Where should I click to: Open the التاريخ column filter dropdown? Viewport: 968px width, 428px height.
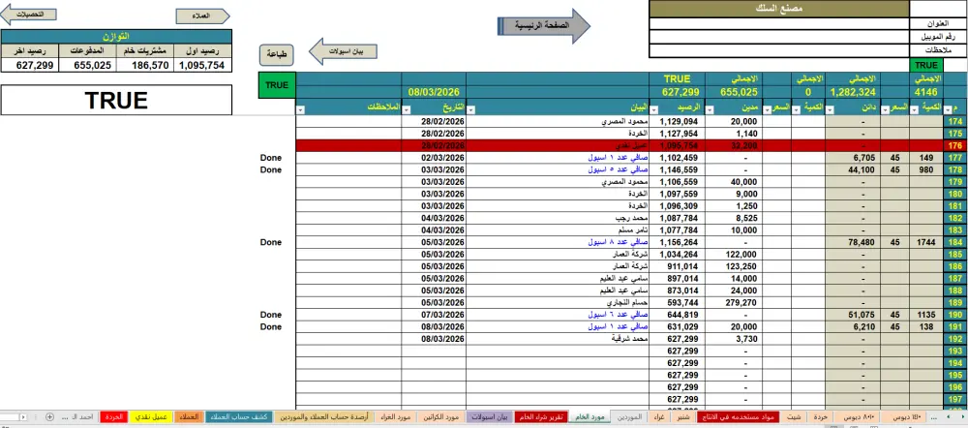407,110
